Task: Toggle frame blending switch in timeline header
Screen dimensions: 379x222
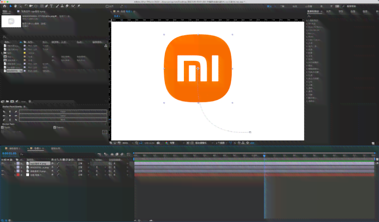Action: (117, 154)
